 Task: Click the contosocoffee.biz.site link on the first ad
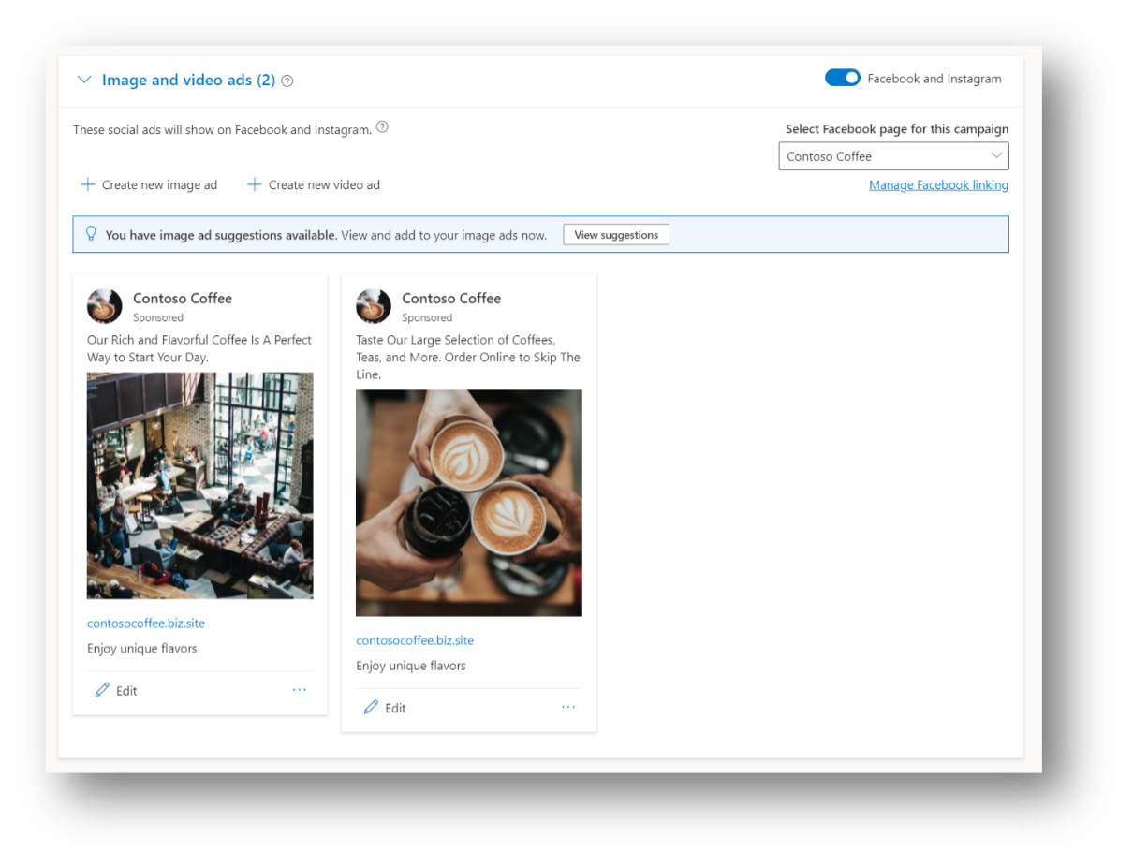click(145, 623)
